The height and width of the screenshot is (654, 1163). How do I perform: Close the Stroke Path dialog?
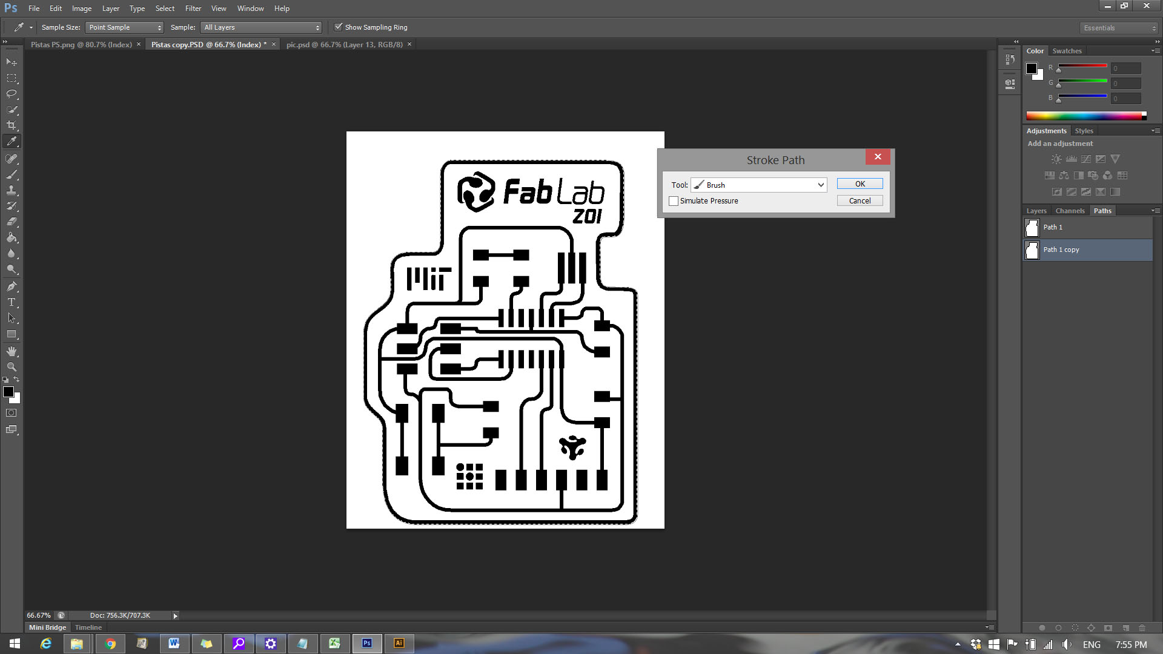tap(878, 157)
